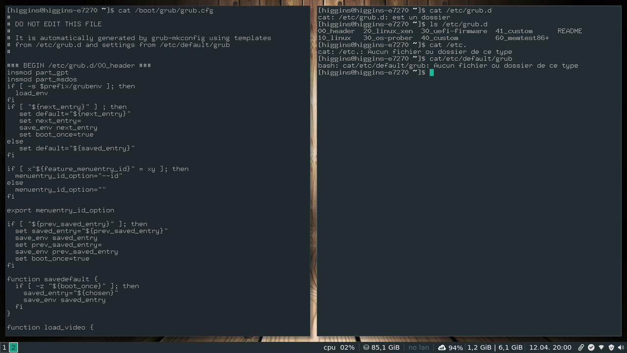Image resolution: width=627 pixels, height=353 pixels.
Task: Click '30_os-prober' in the ls output
Action: point(388,38)
